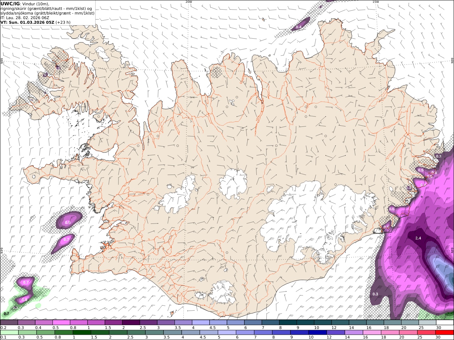Click the Mýrdalsjökull glacier near the south coast
This screenshot has width=454, height=340.
tap(222, 293)
